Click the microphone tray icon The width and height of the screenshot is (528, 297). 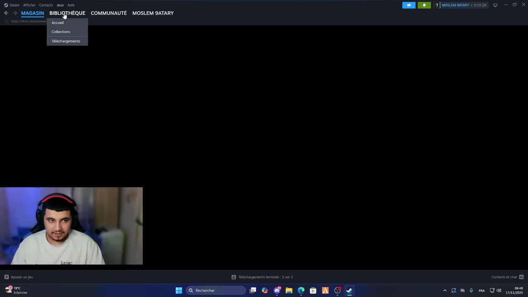point(471,290)
